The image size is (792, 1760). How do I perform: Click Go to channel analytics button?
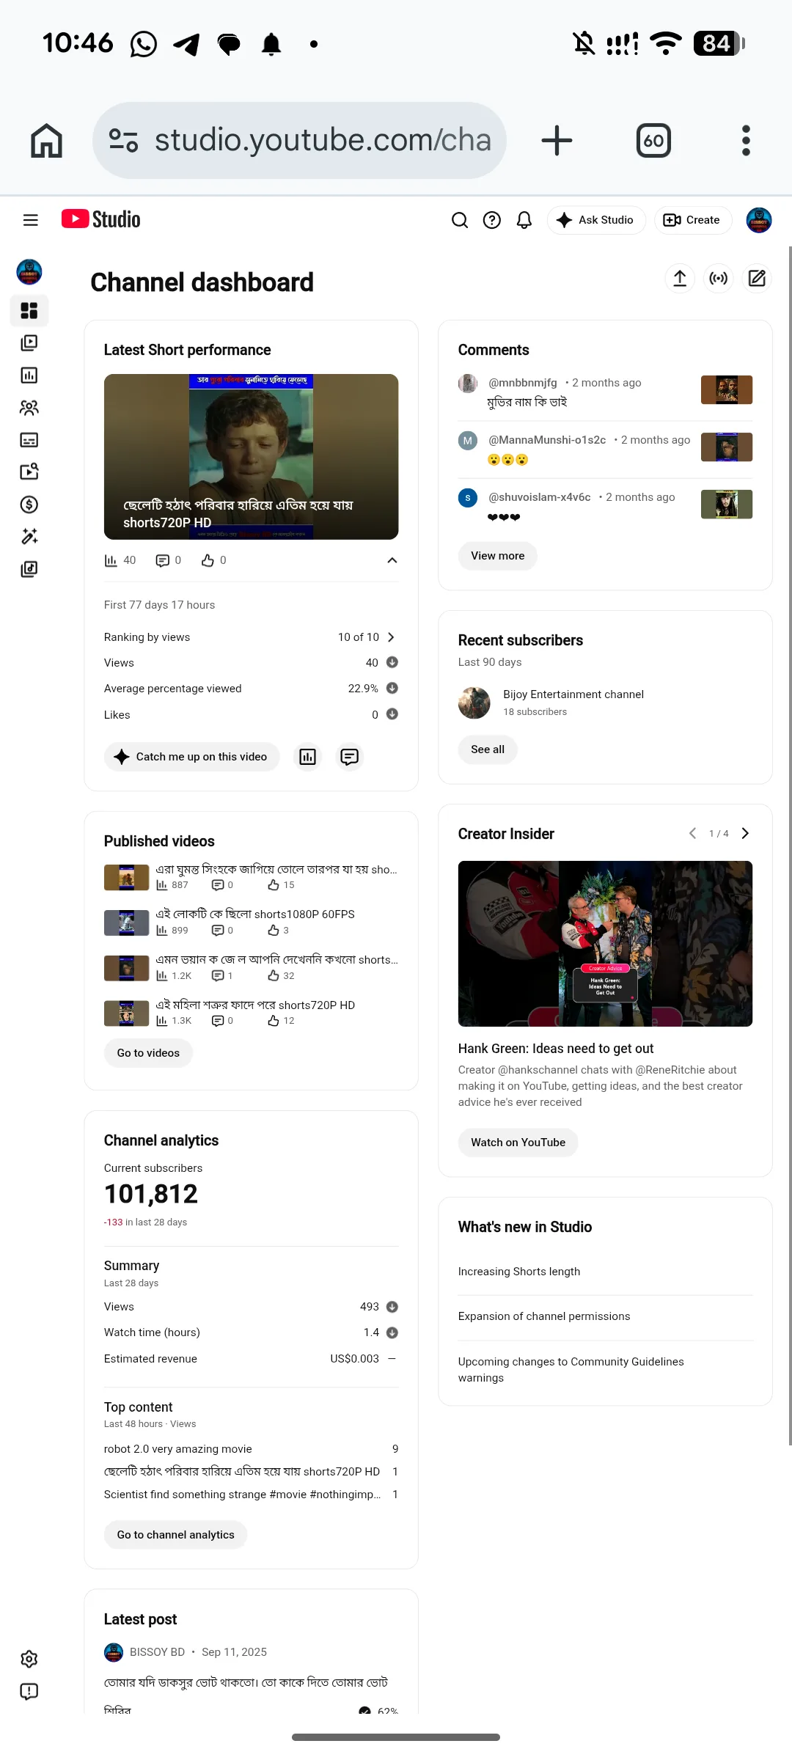click(x=176, y=1535)
